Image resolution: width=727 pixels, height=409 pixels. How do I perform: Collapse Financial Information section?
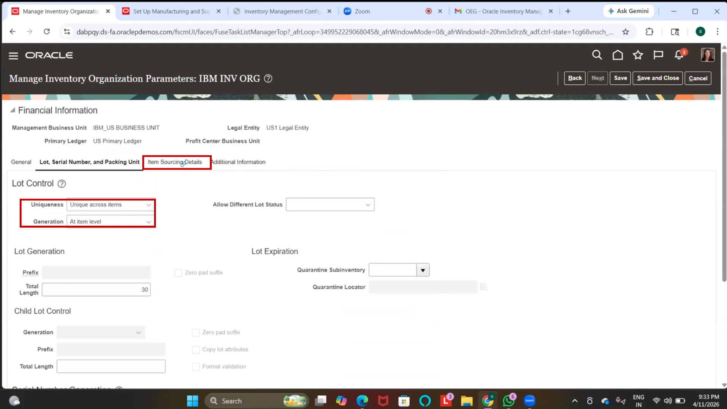(x=12, y=110)
